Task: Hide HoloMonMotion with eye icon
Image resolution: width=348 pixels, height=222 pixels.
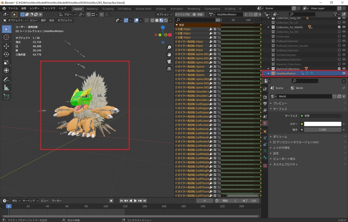Action: [x=344, y=73]
